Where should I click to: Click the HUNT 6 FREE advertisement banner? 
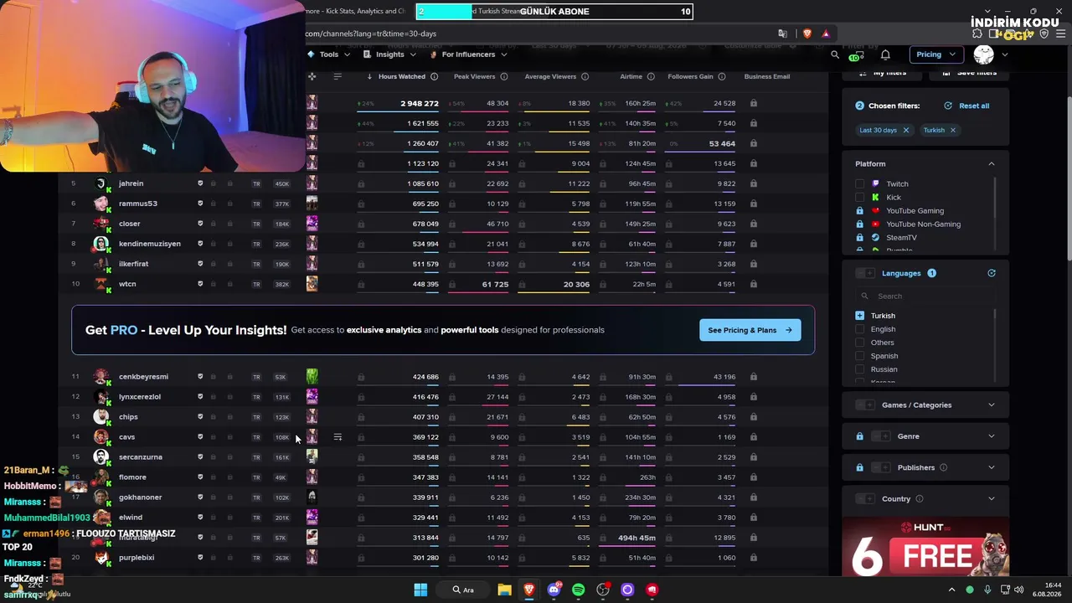coord(925,547)
